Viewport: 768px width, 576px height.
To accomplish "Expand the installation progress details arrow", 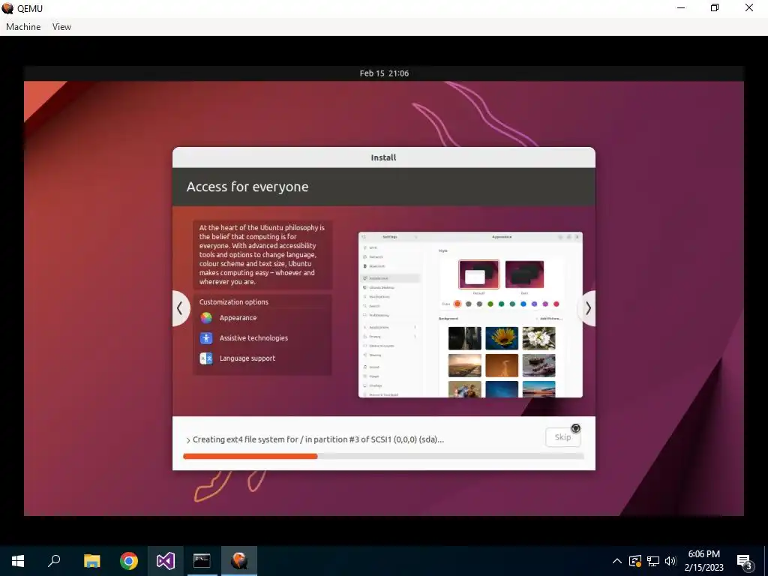I will (x=188, y=440).
